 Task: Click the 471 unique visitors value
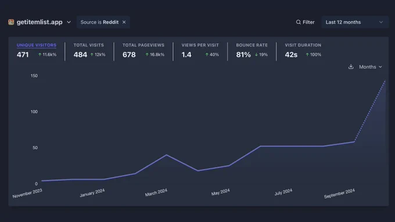point(23,54)
